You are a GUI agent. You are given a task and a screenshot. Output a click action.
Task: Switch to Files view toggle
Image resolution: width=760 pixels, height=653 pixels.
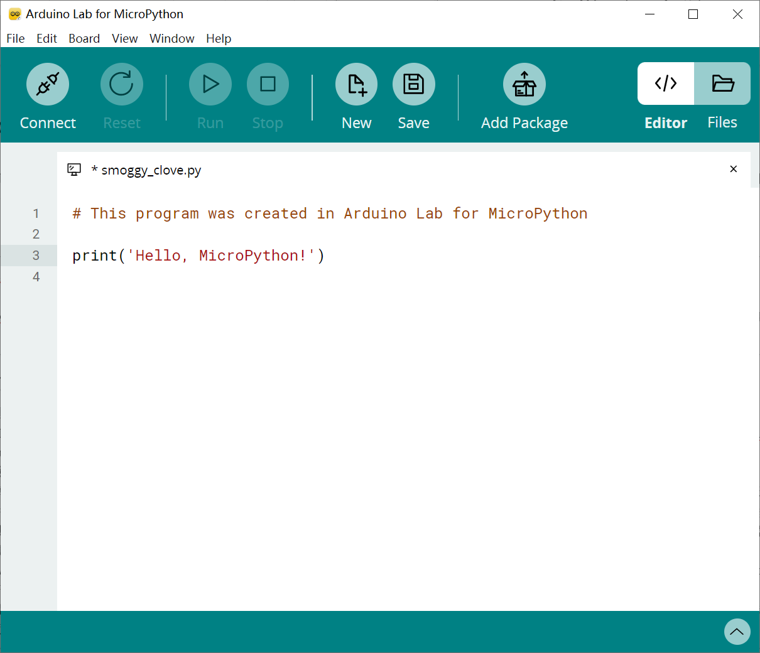[722, 84]
